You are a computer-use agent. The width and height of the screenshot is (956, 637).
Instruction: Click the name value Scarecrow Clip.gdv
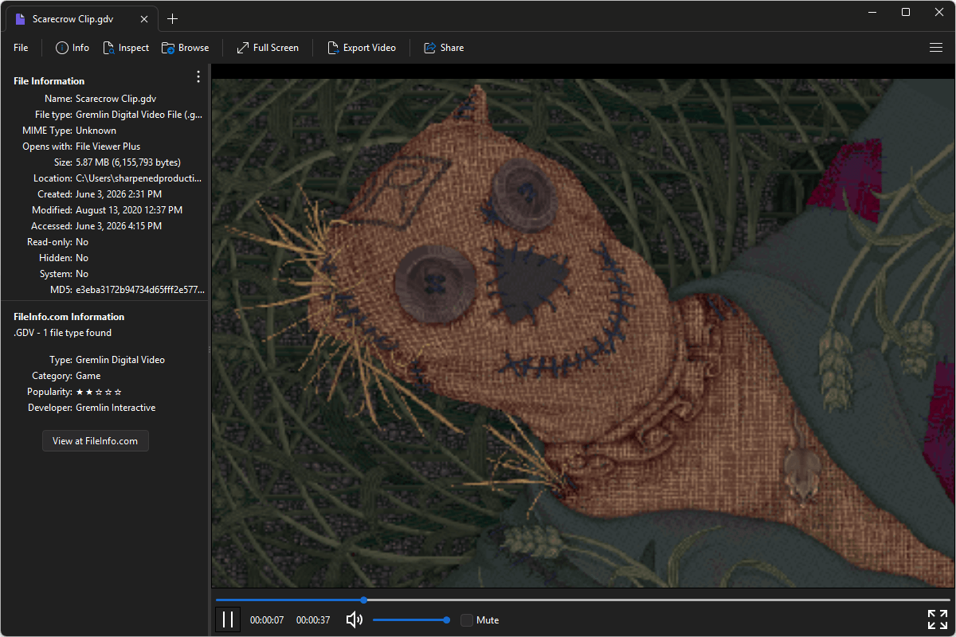116,99
